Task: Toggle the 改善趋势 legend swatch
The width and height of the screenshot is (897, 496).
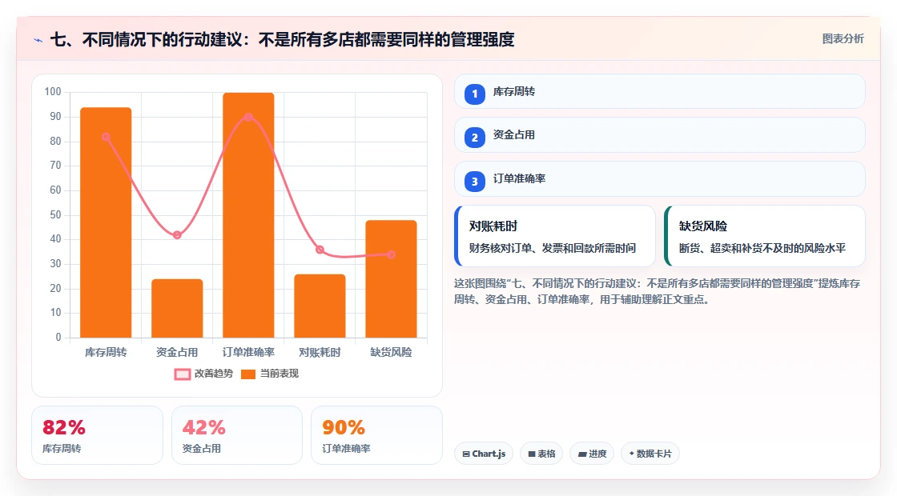Action: coord(183,374)
